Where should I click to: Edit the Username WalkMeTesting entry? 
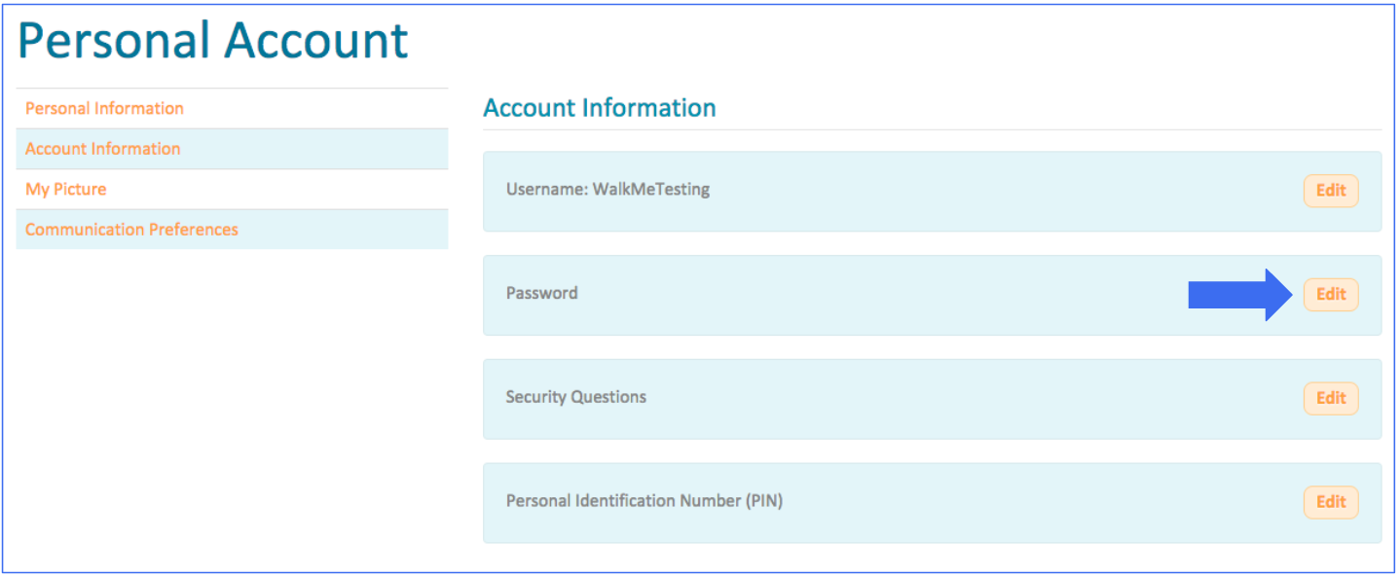[x=1330, y=191]
